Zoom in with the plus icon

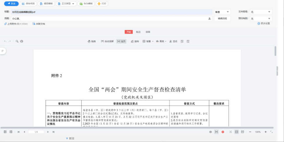[x=266, y=132]
